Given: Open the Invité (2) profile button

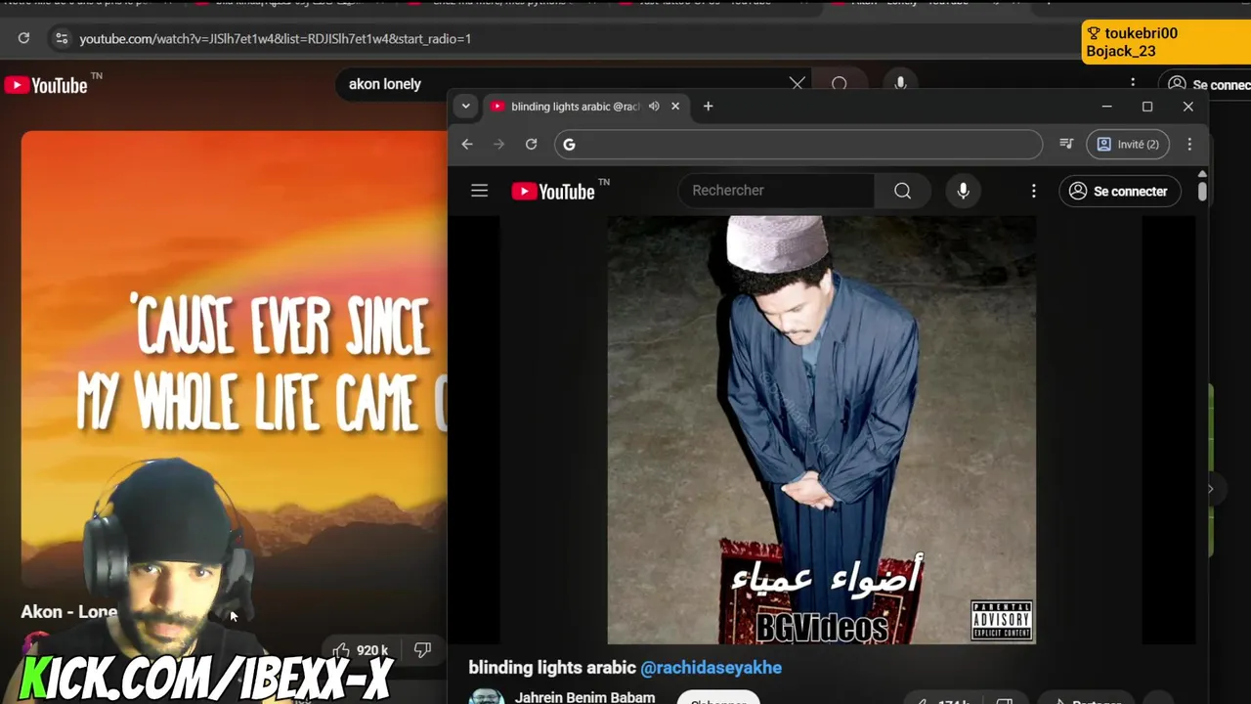Looking at the screenshot, I should [1128, 144].
